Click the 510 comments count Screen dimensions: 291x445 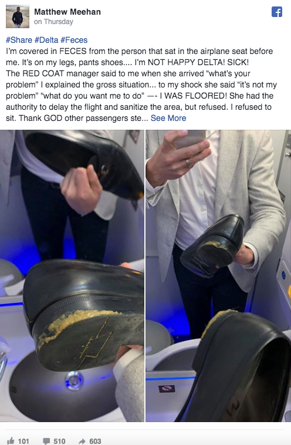click(x=59, y=441)
